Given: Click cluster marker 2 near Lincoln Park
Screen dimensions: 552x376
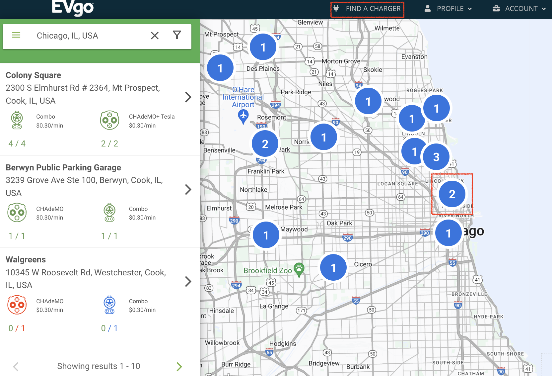Looking at the screenshot, I should [452, 194].
